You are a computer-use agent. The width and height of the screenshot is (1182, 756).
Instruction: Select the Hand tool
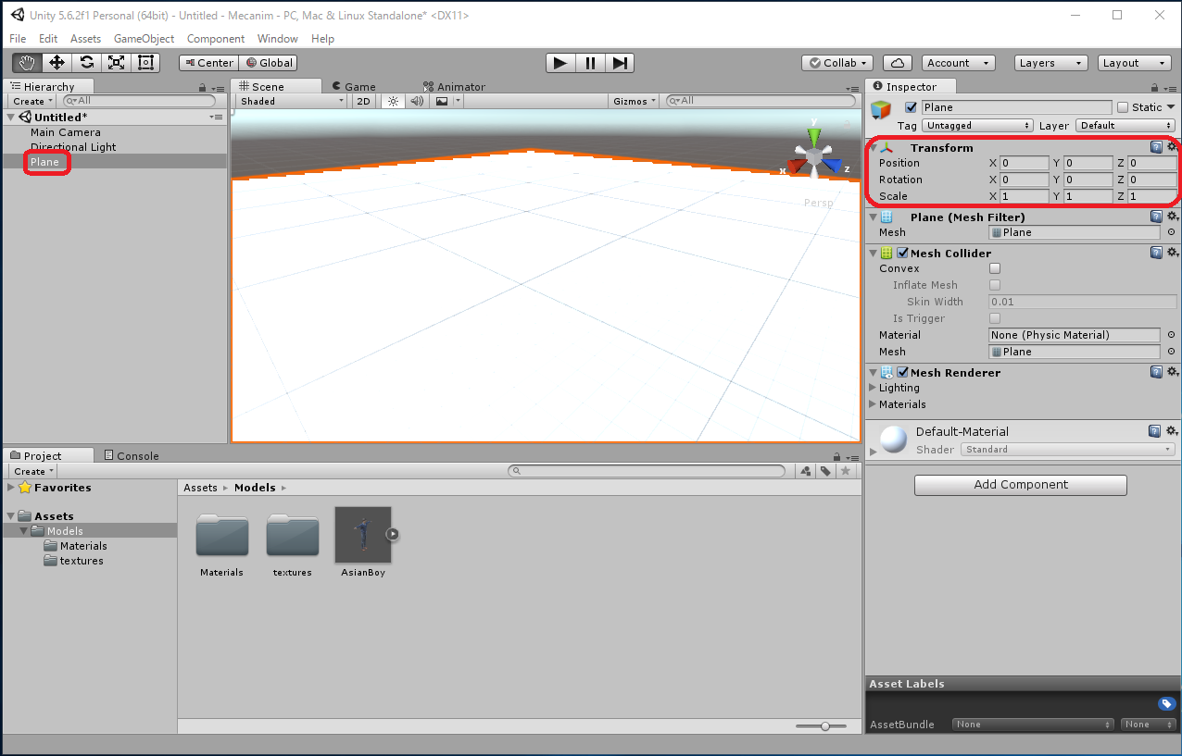[27, 63]
